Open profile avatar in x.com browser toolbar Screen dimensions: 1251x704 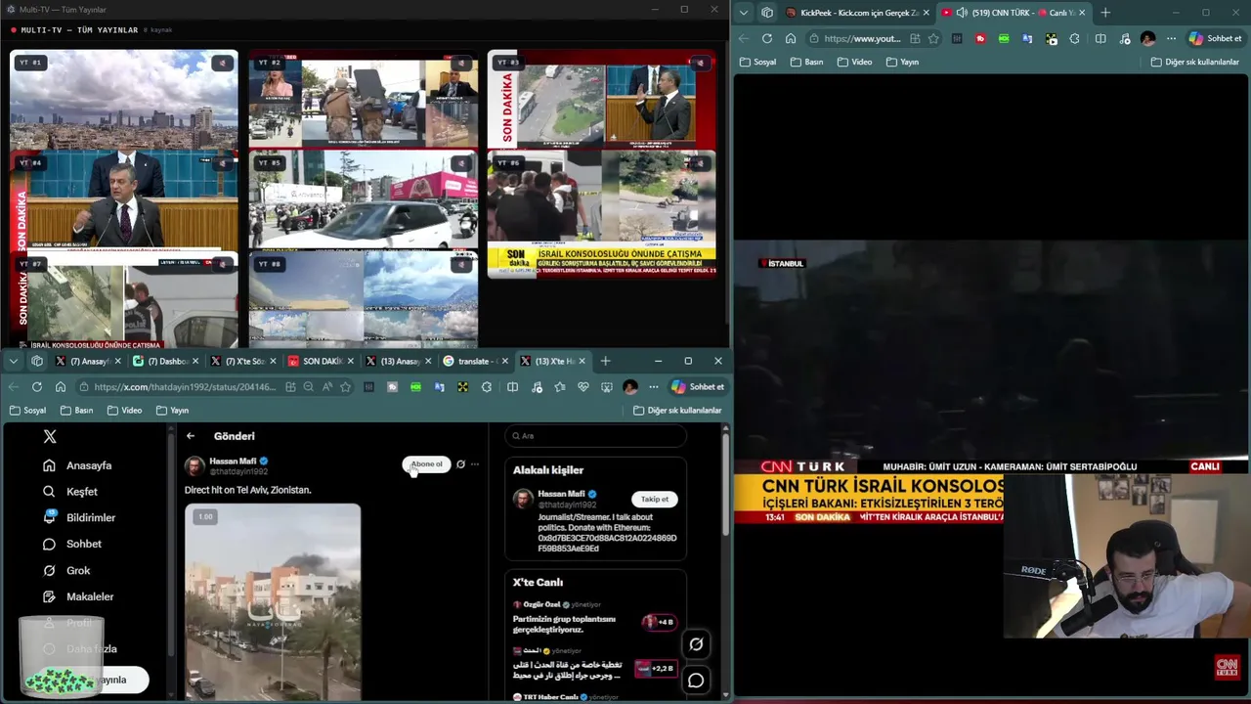pyautogui.click(x=630, y=387)
